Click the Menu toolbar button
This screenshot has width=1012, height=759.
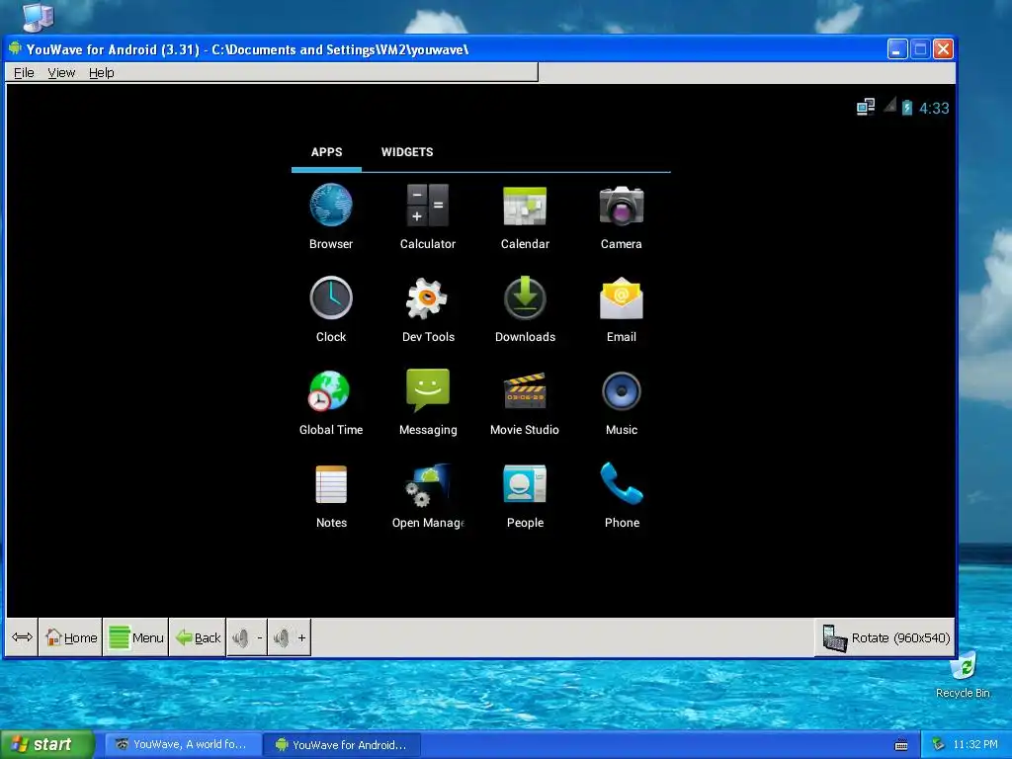pos(135,637)
